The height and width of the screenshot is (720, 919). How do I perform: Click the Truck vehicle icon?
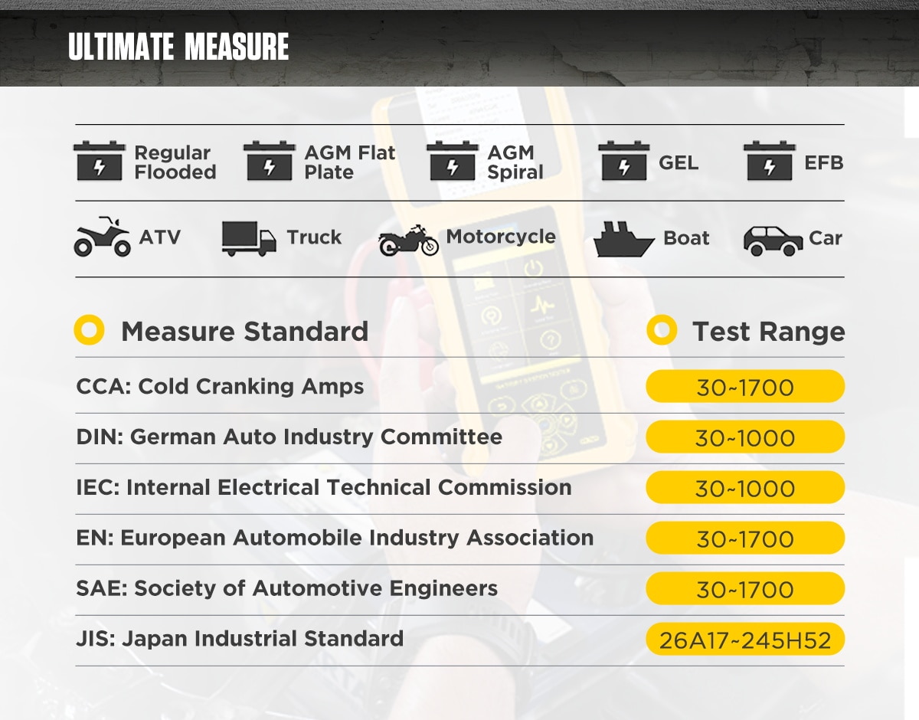click(249, 238)
